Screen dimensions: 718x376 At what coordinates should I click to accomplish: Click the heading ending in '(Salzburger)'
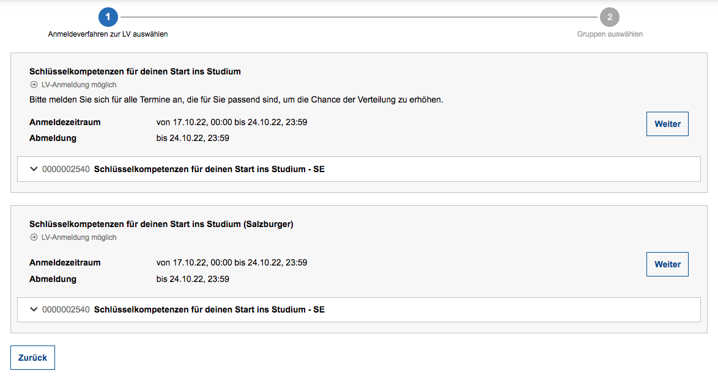(161, 224)
